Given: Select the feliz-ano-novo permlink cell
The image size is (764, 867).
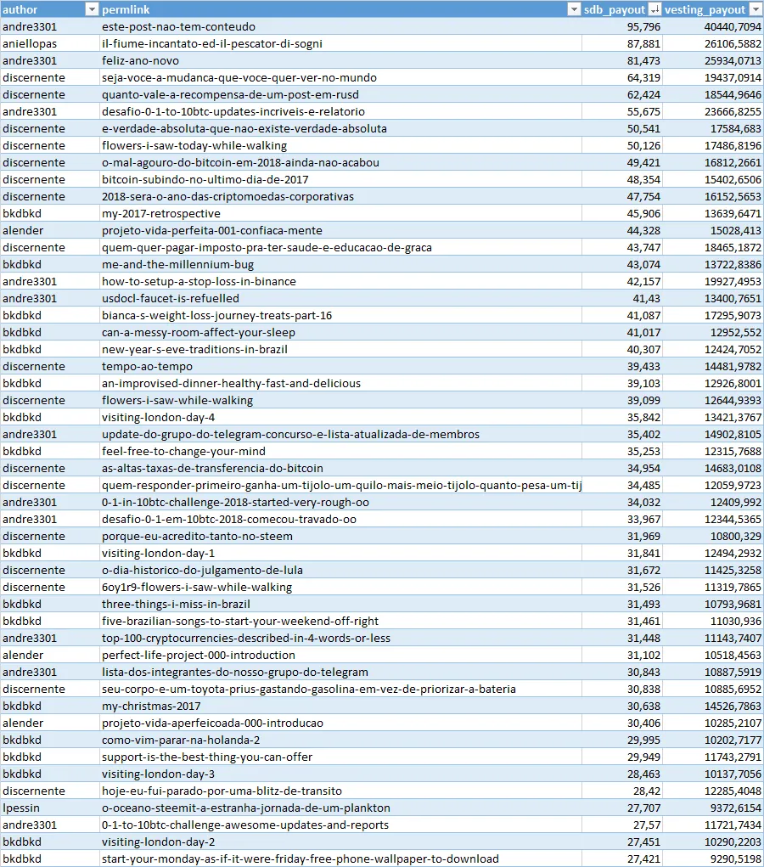Looking at the screenshot, I should point(340,61).
